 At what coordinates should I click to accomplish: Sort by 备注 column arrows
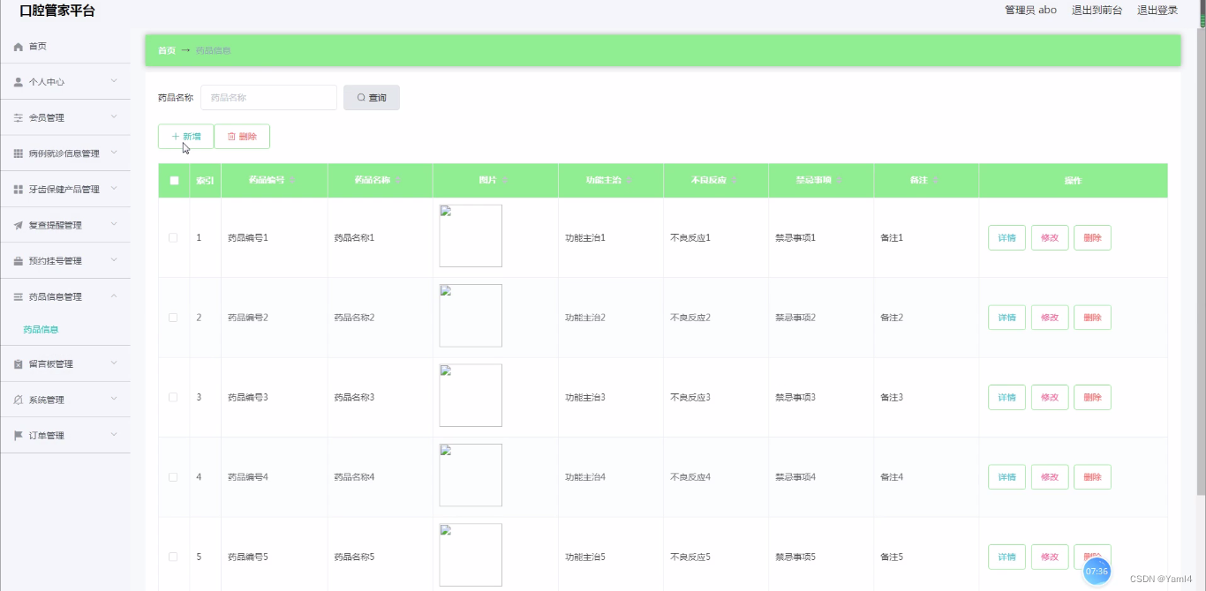click(935, 180)
